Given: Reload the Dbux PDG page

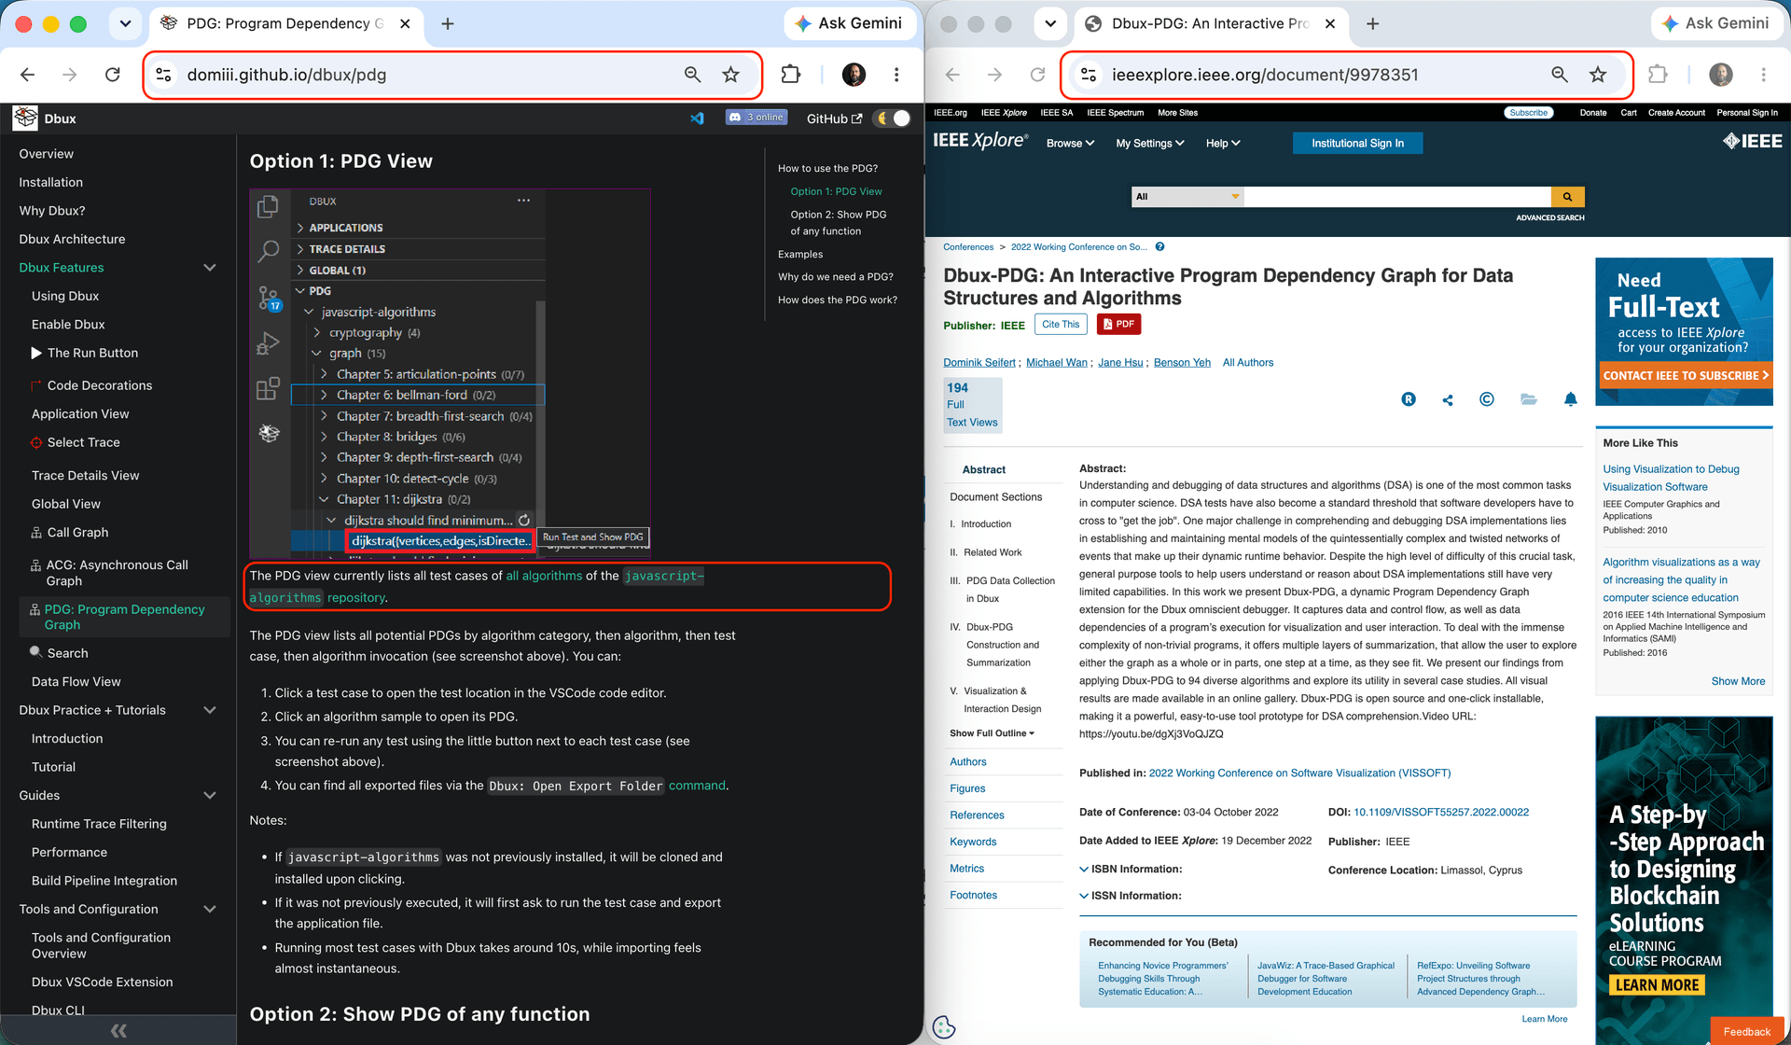Looking at the screenshot, I should (x=112, y=75).
